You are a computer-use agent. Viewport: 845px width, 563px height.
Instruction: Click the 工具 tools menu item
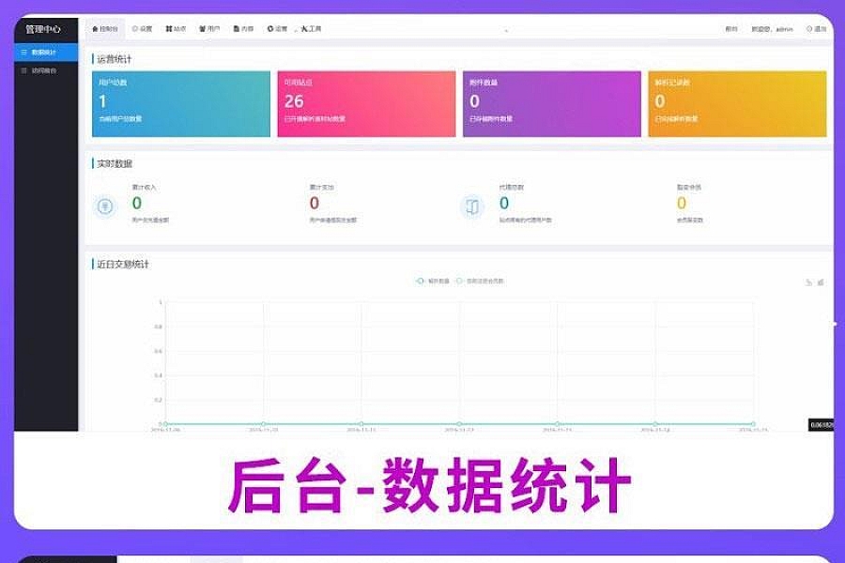click(x=311, y=29)
